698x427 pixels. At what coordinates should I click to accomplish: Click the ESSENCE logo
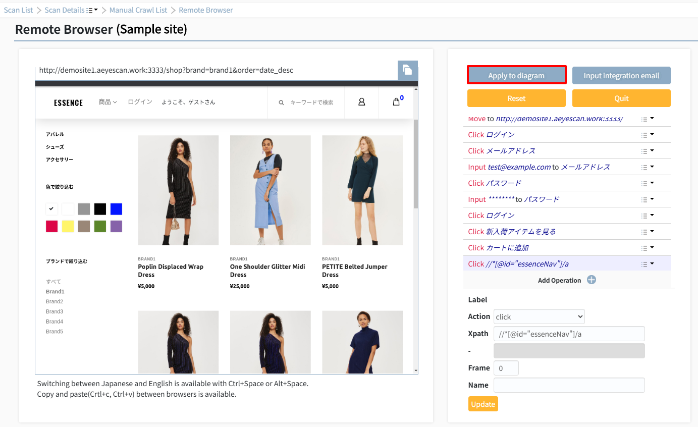(x=68, y=103)
